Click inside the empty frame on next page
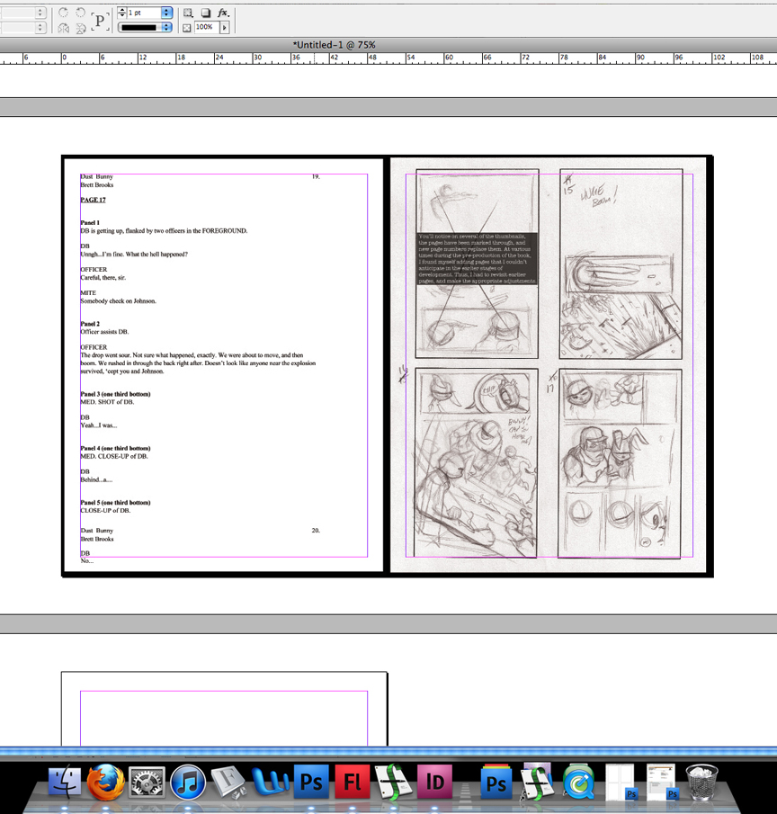The height and width of the screenshot is (814, 777). tap(224, 719)
